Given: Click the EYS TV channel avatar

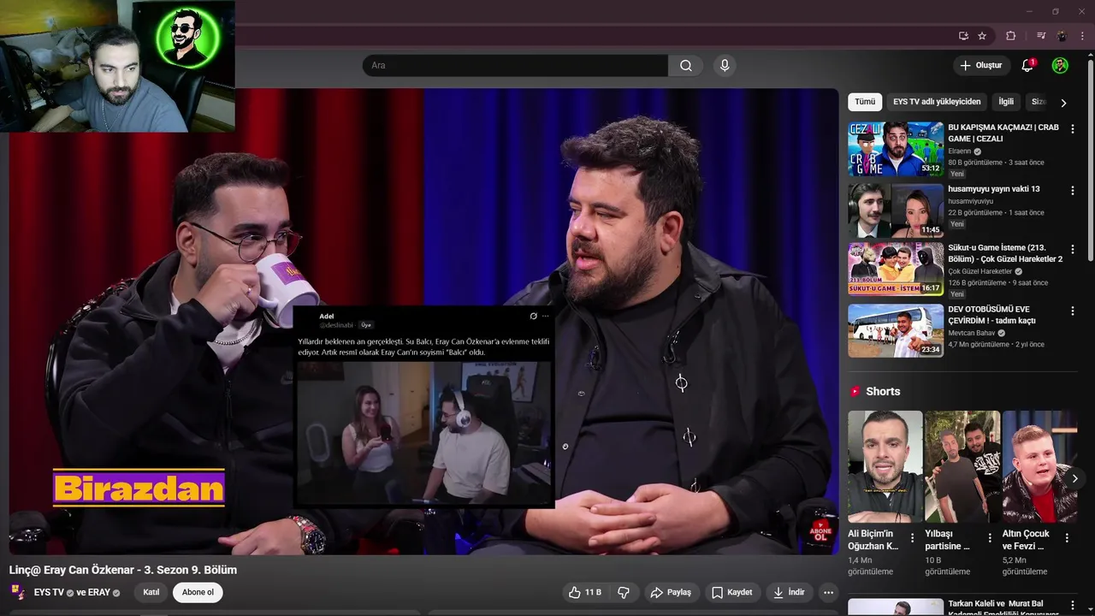Looking at the screenshot, I should pos(18,592).
